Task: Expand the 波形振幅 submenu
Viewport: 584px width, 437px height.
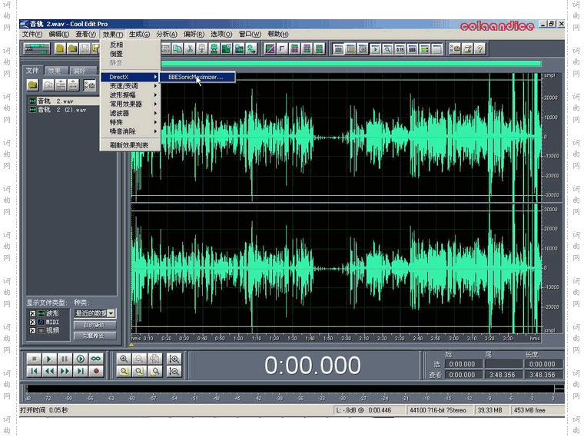Action: [x=131, y=95]
